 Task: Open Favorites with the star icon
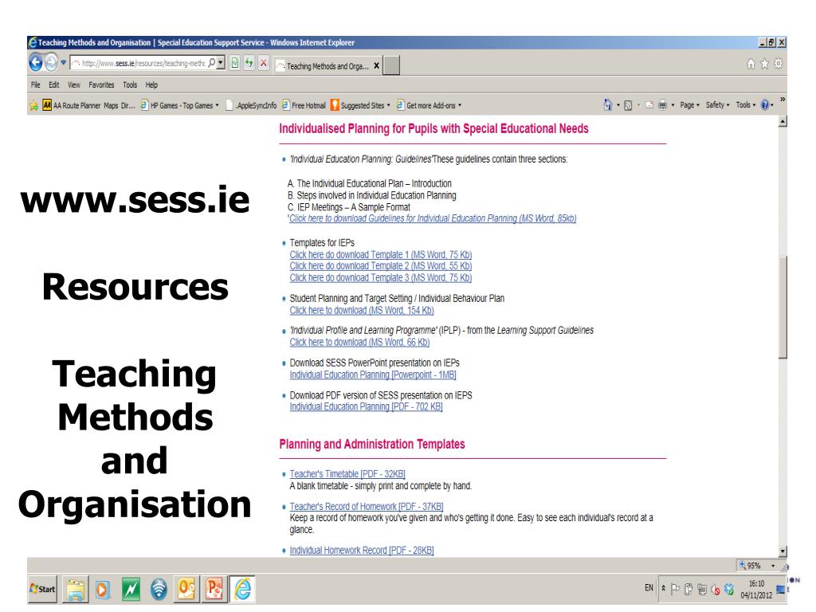pyautogui.click(x=764, y=64)
